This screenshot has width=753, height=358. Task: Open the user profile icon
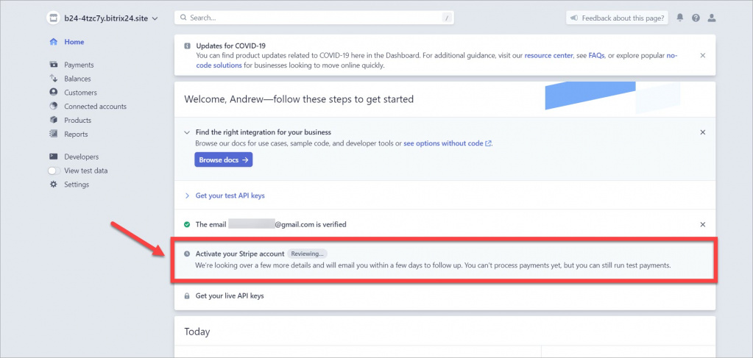(712, 18)
